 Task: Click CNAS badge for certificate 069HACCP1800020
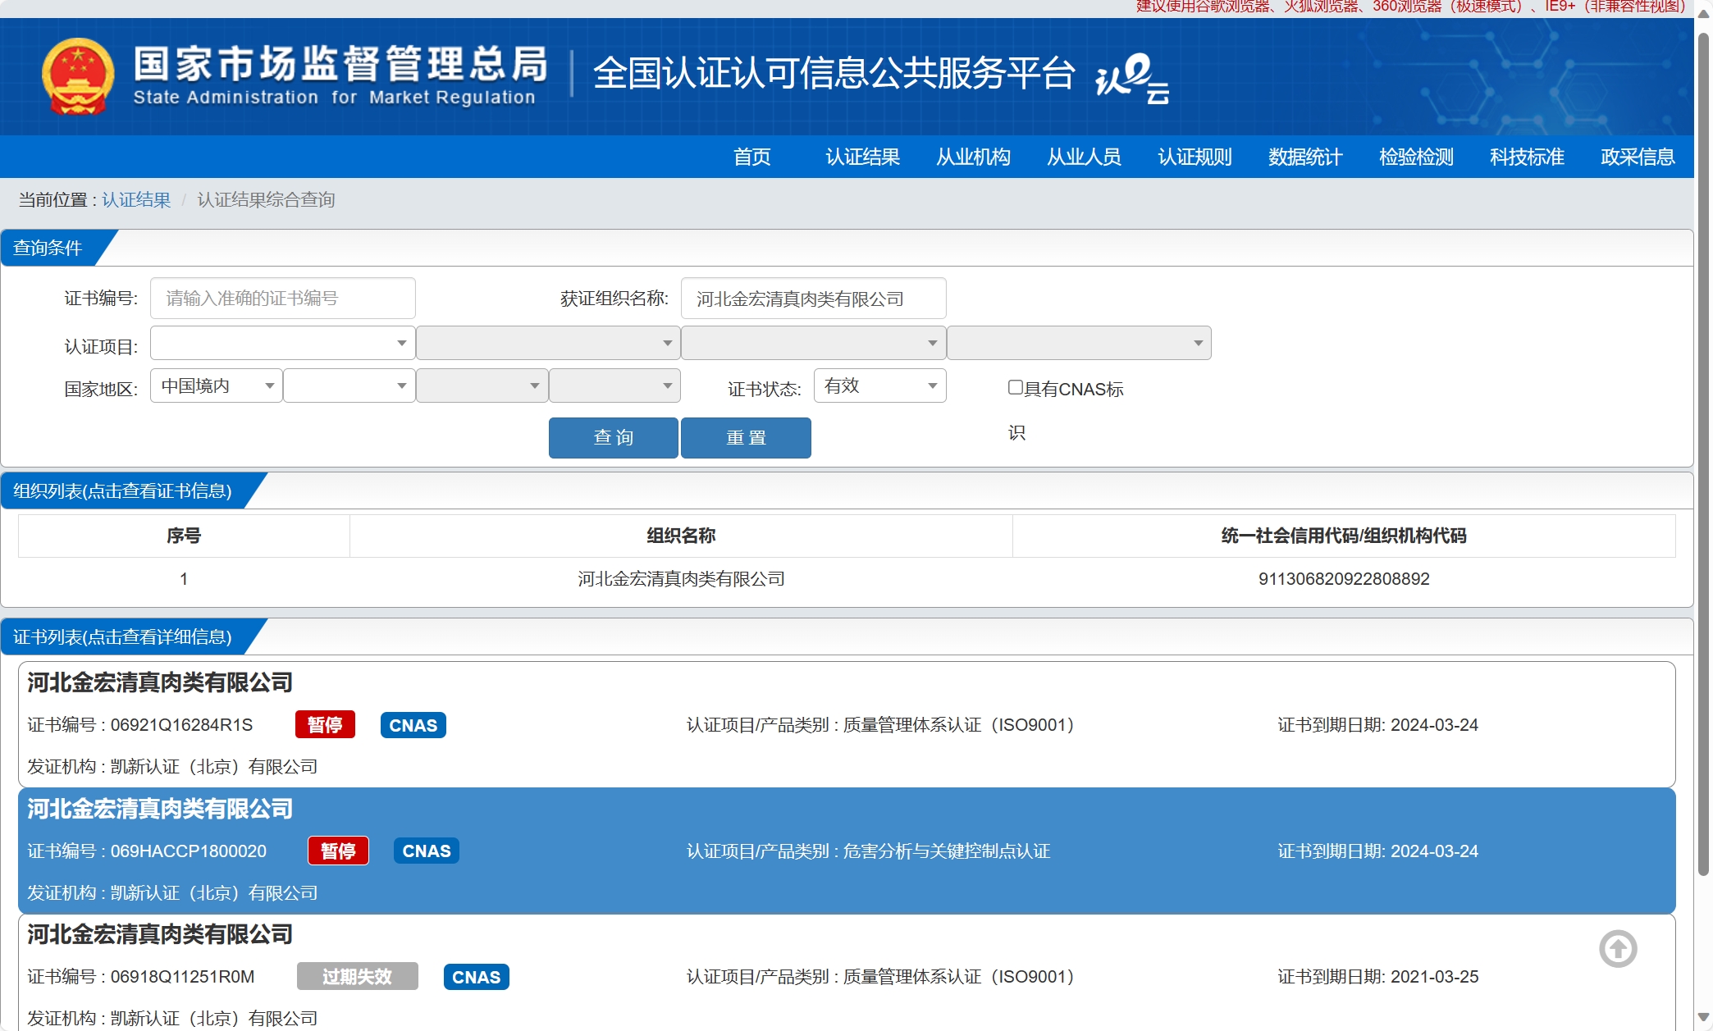(426, 851)
